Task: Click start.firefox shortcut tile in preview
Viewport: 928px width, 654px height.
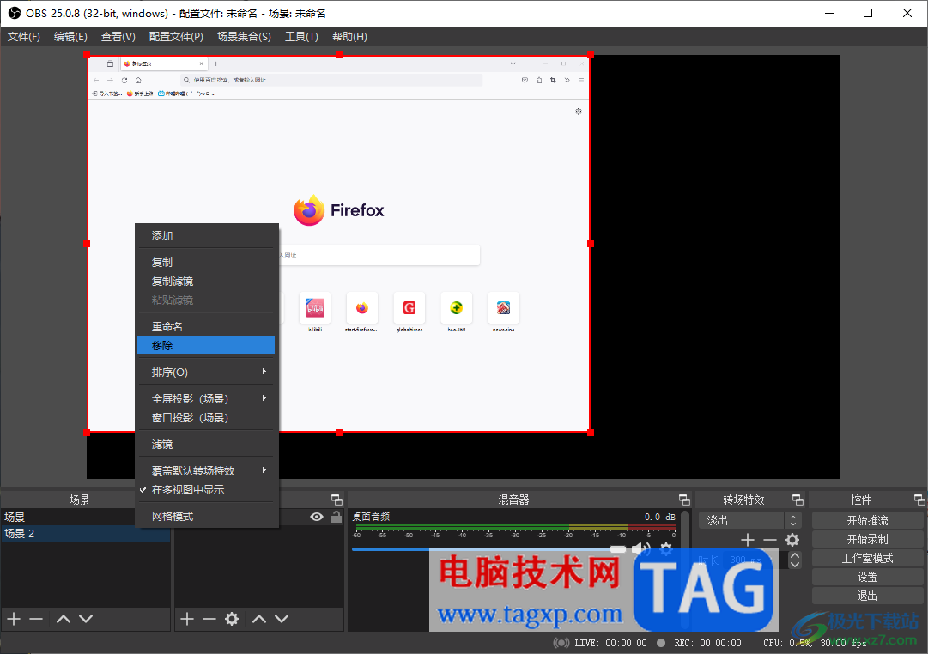Action: point(361,308)
